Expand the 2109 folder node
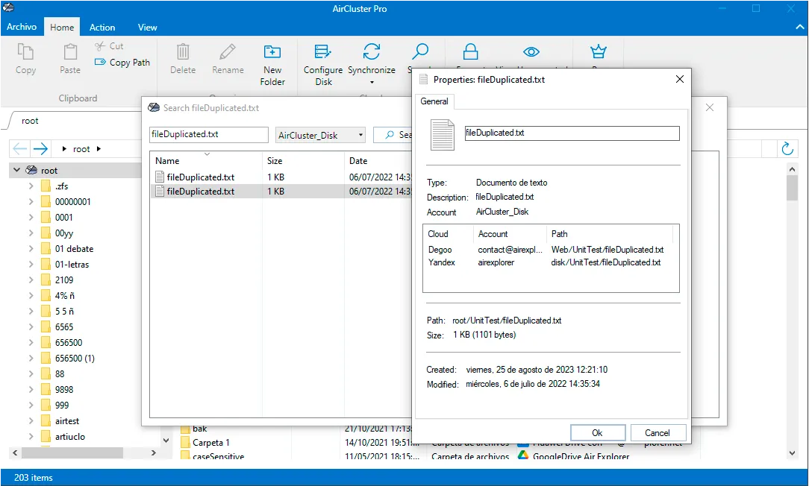Image resolution: width=809 pixels, height=486 pixels. (x=31, y=280)
